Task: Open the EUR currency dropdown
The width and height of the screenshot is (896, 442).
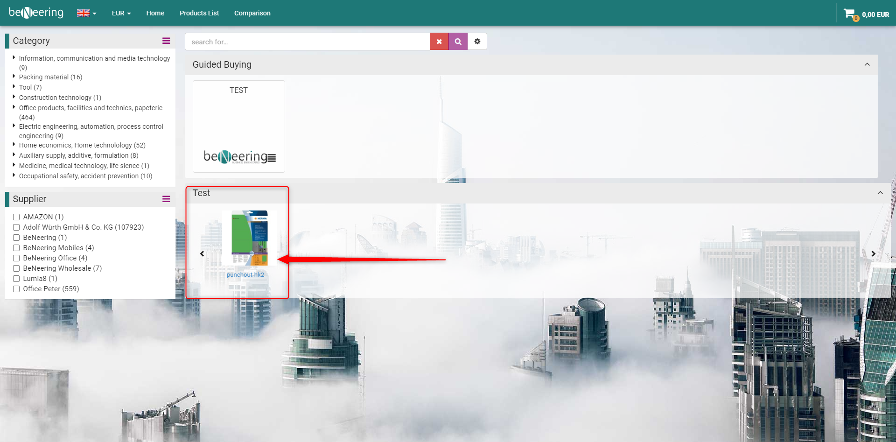Action: [121, 13]
